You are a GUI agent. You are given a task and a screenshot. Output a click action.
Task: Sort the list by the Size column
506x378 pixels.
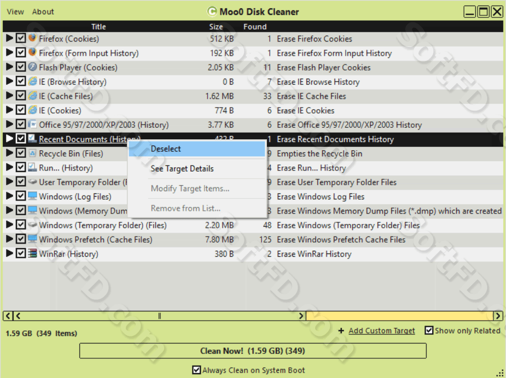click(x=216, y=27)
